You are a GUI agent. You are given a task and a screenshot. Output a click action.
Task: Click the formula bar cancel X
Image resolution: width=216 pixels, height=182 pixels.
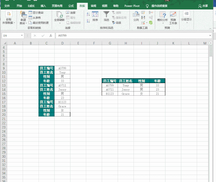35,36
